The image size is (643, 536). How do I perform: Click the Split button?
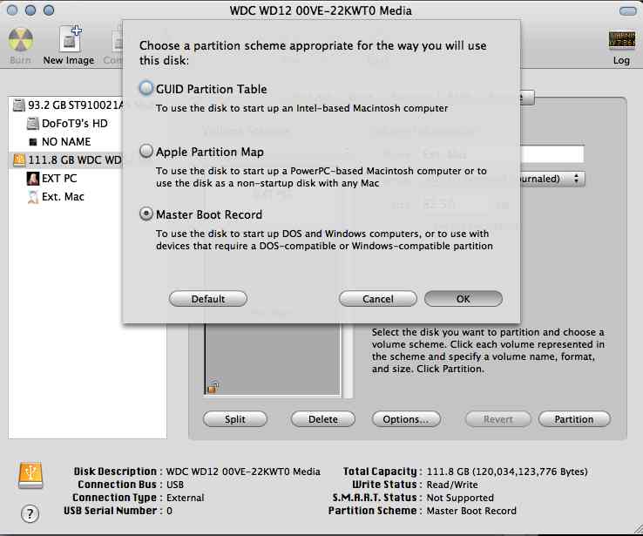(235, 419)
